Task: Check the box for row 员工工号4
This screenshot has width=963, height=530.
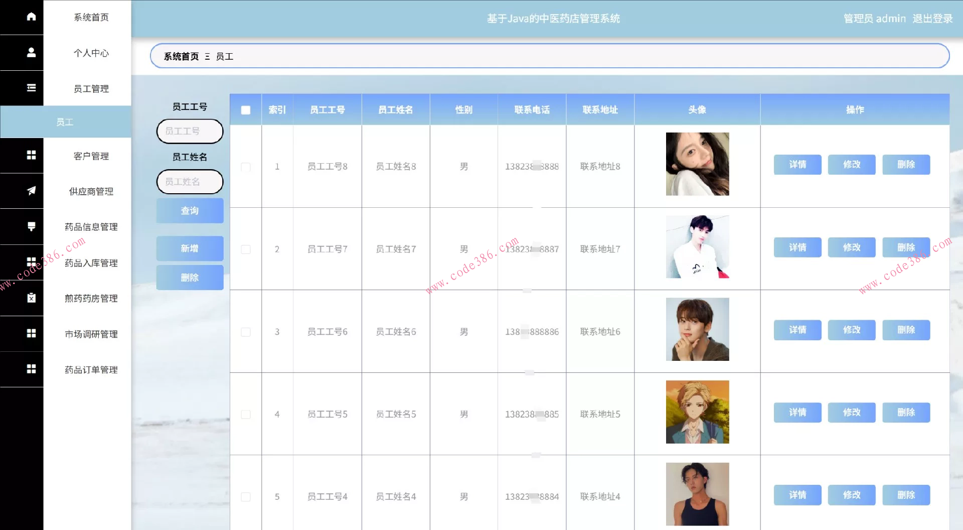Action: coord(246,497)
